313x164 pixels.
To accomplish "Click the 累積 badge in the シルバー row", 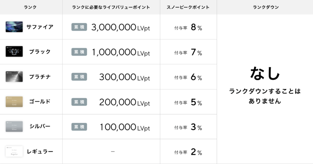I will (79, 127).
